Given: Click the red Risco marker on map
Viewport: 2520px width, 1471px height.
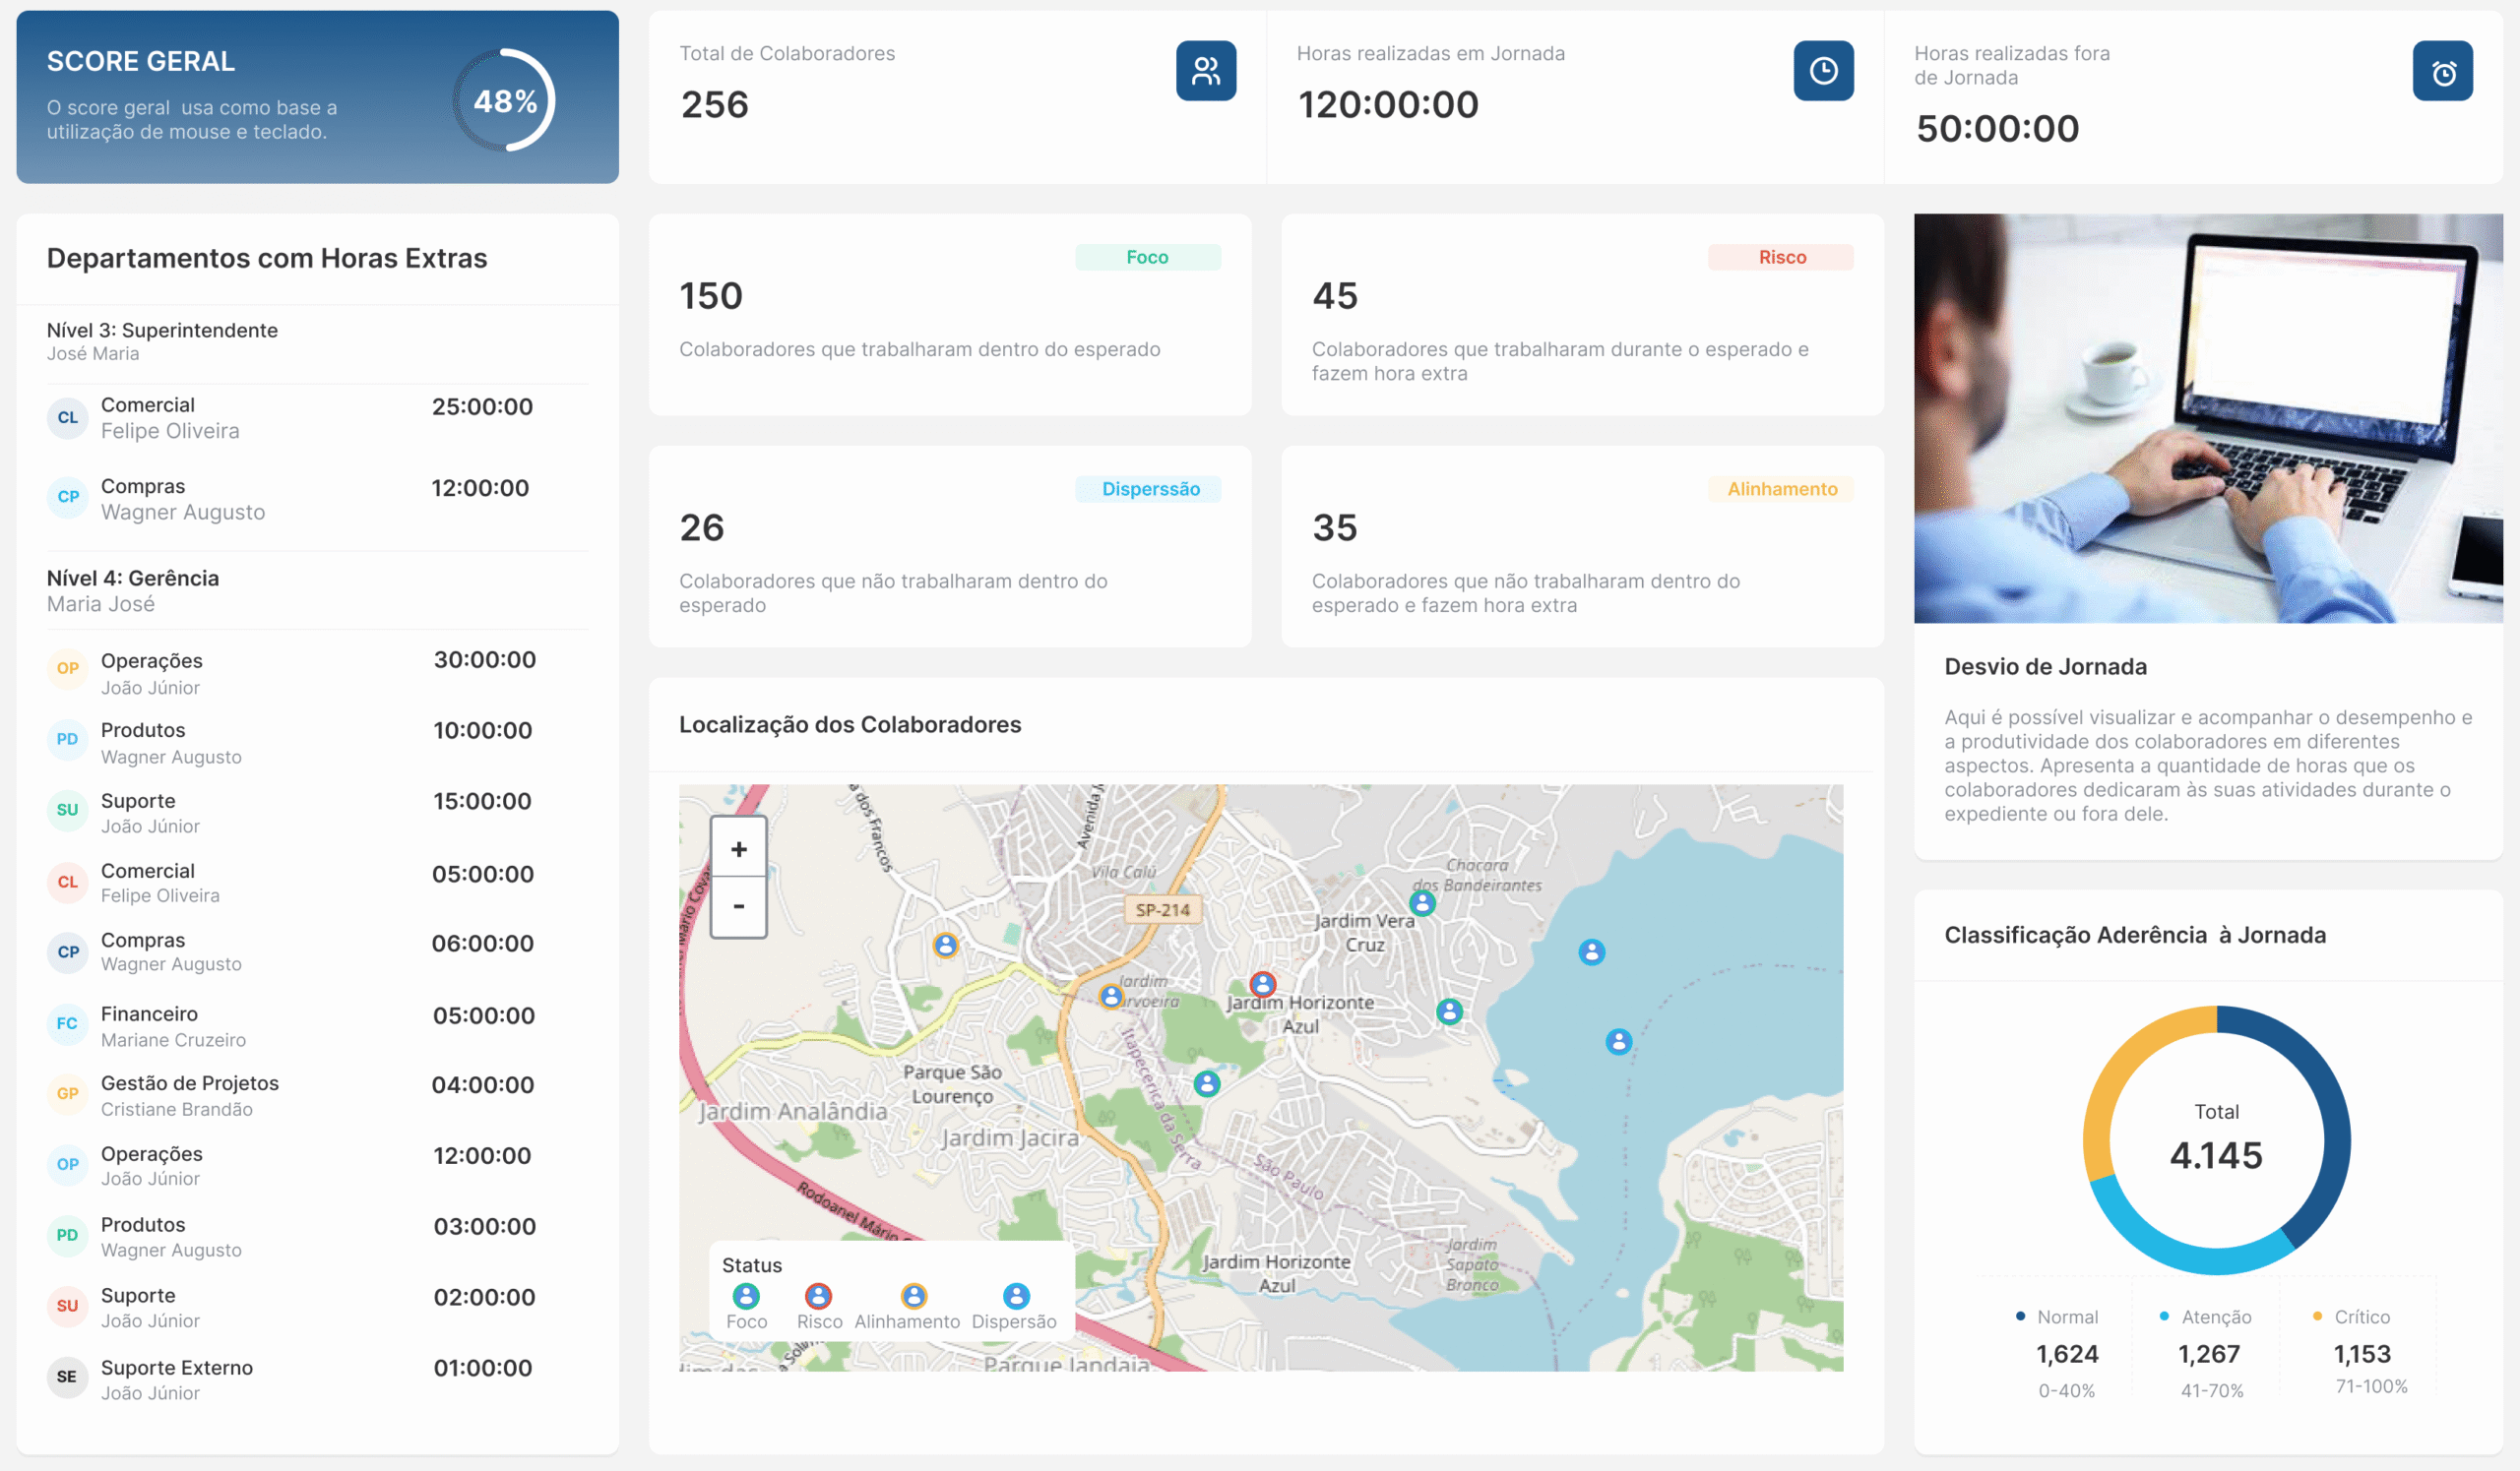Looking at the screenshot, I should [1262, 983].
